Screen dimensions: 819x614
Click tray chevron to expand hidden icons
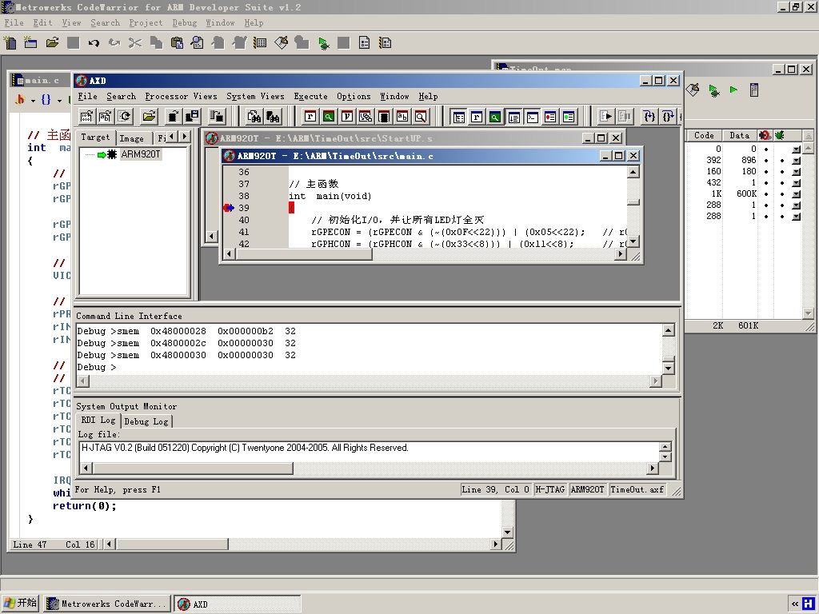(x=794, y=604)
